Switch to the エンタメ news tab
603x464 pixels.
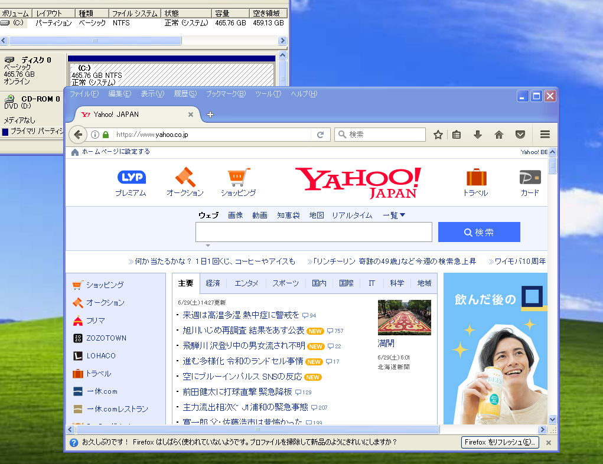(x=246, y=283)
